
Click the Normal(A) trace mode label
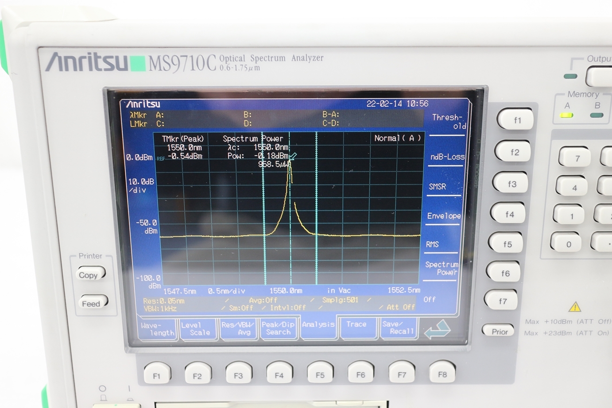pyautogui.click(x=398, y=138)
